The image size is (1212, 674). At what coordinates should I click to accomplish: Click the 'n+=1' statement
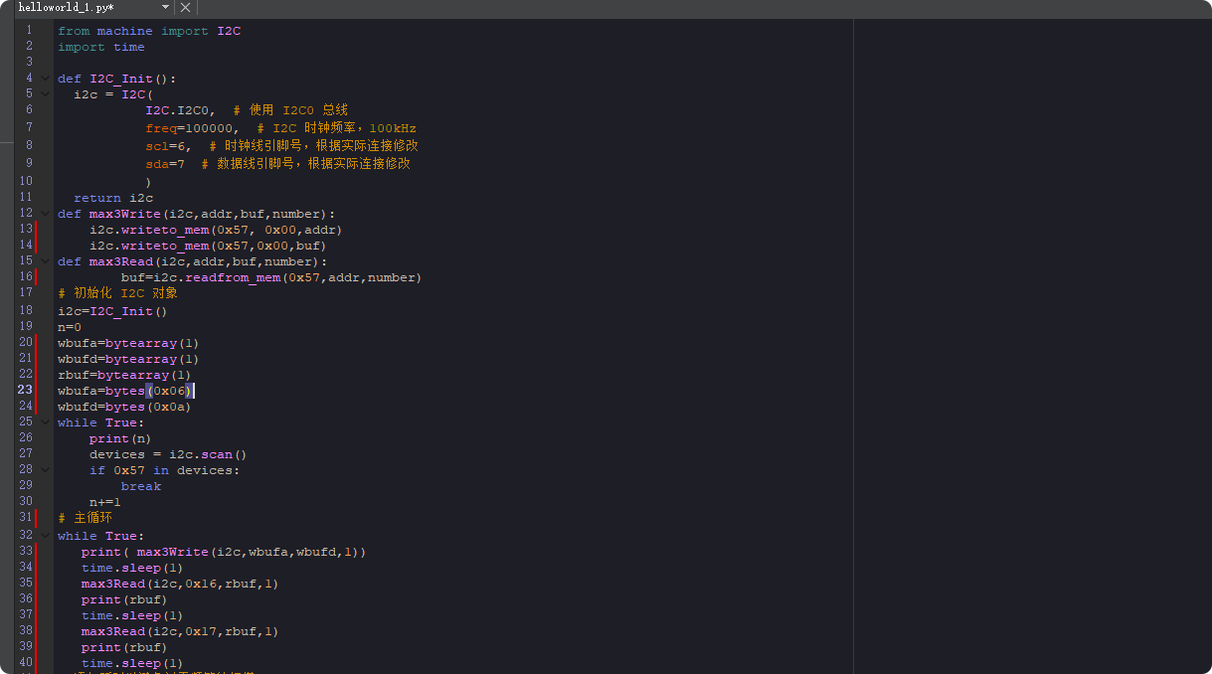[105, 502]
